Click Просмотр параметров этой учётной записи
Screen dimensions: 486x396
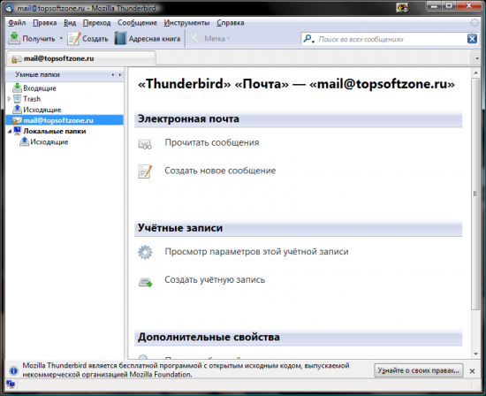256,252
